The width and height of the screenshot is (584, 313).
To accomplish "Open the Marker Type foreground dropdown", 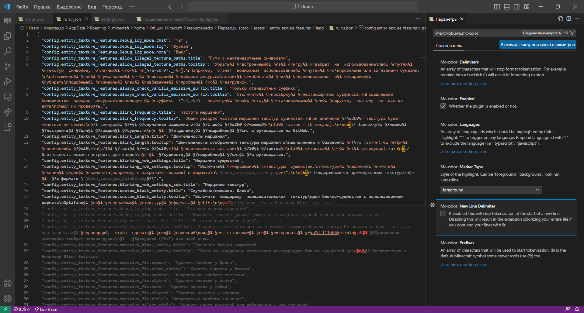I will pos(490,190).
